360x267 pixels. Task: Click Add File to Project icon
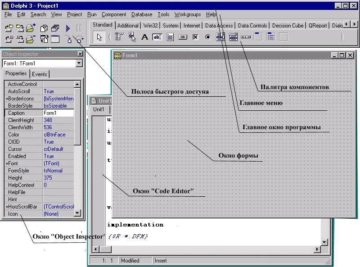tap(31, 28)
